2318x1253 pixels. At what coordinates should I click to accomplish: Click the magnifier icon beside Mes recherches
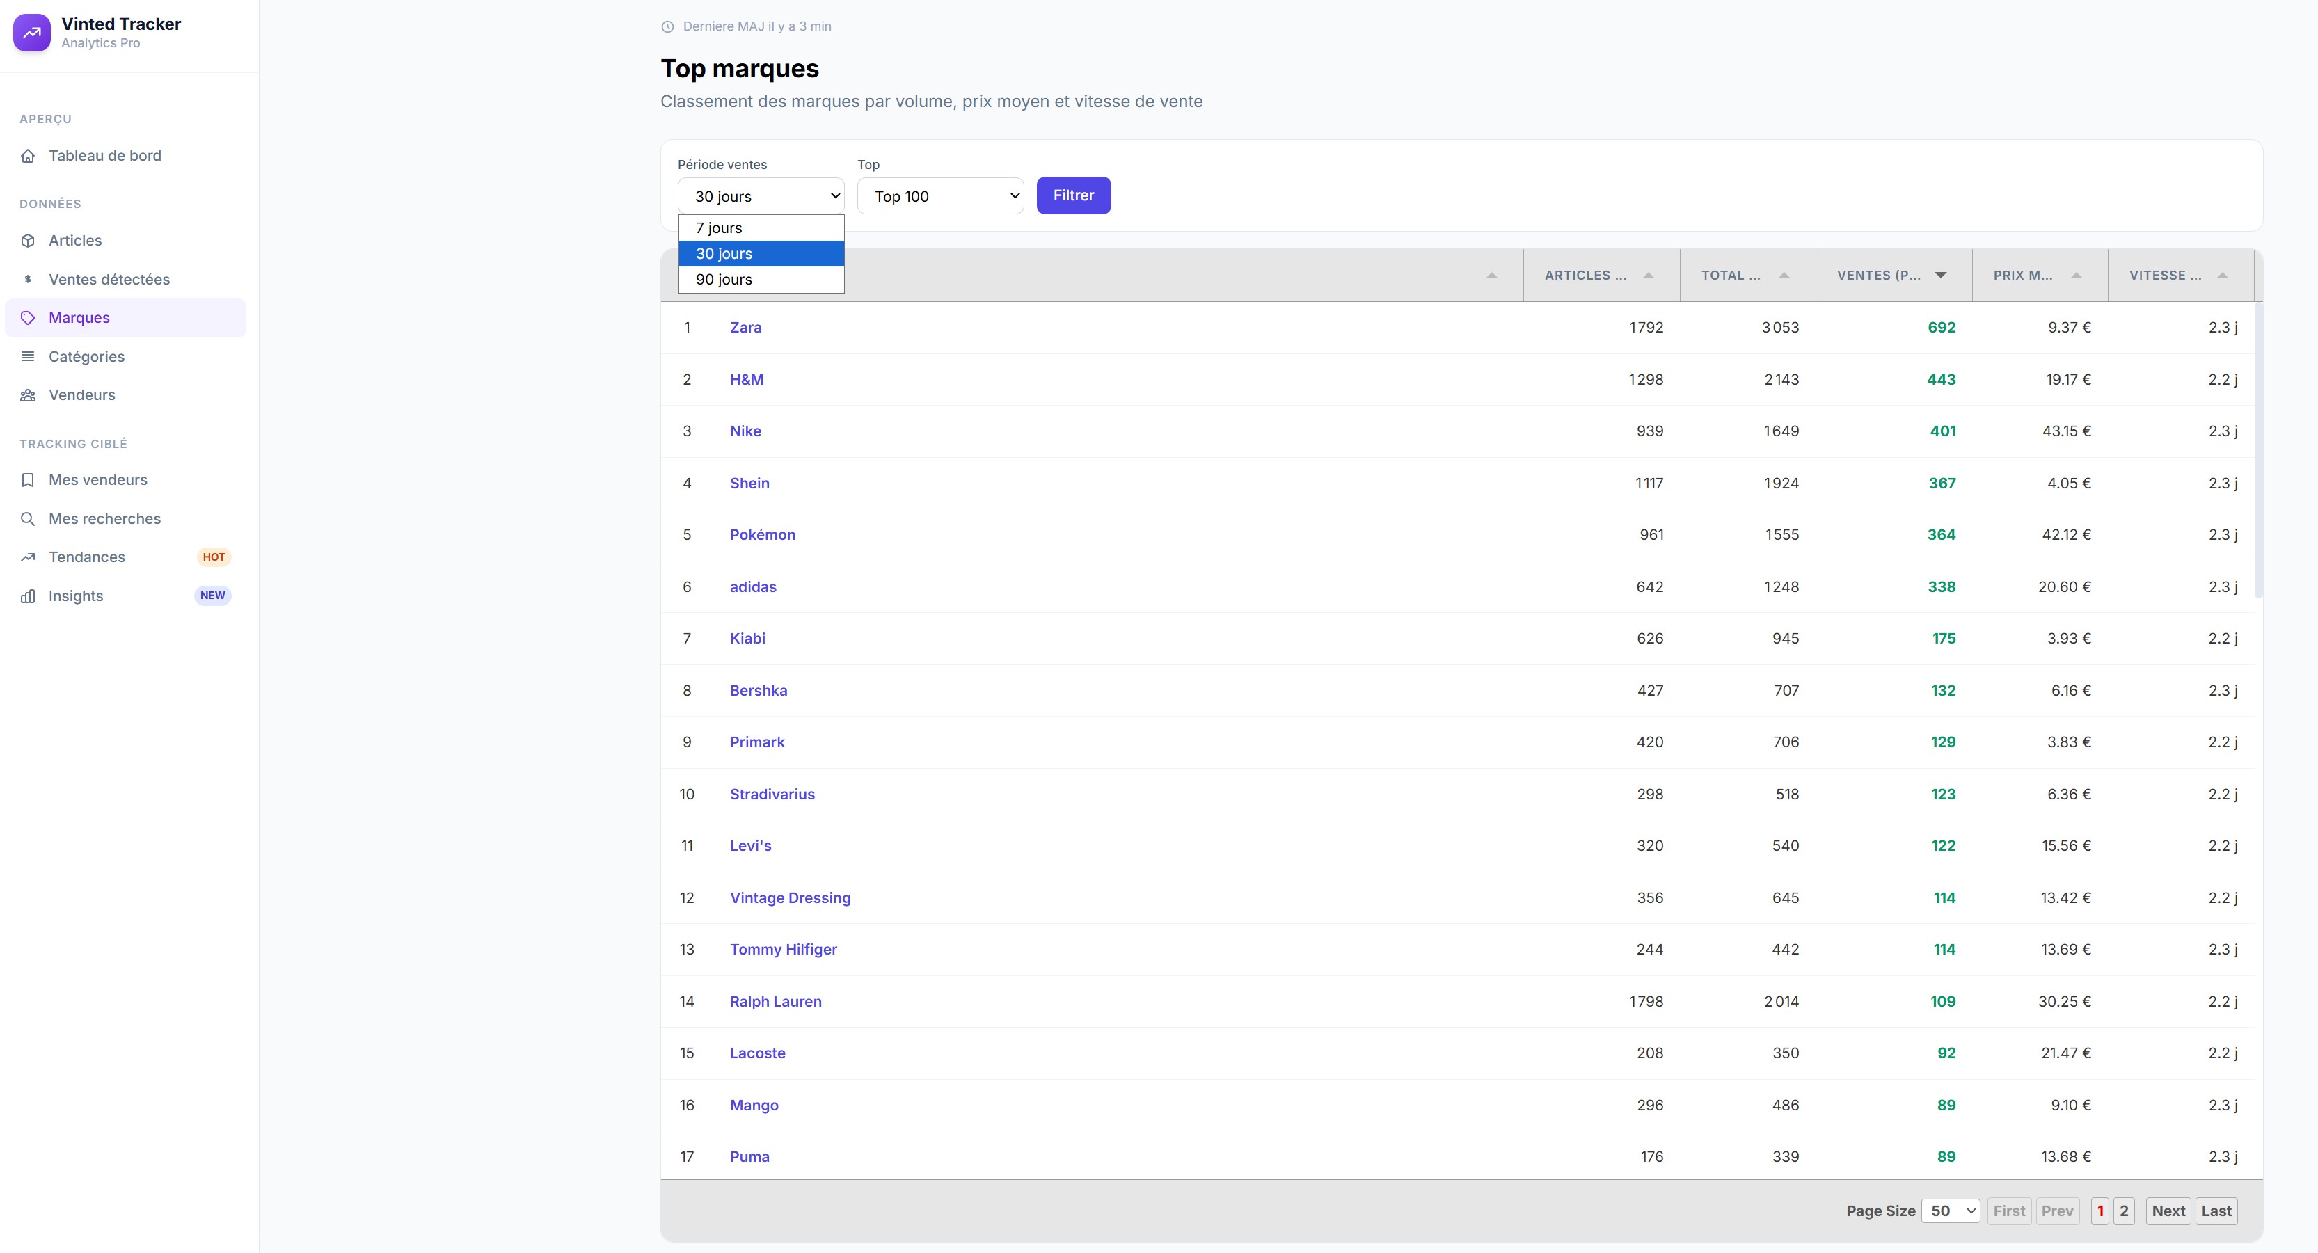point(28,519)
